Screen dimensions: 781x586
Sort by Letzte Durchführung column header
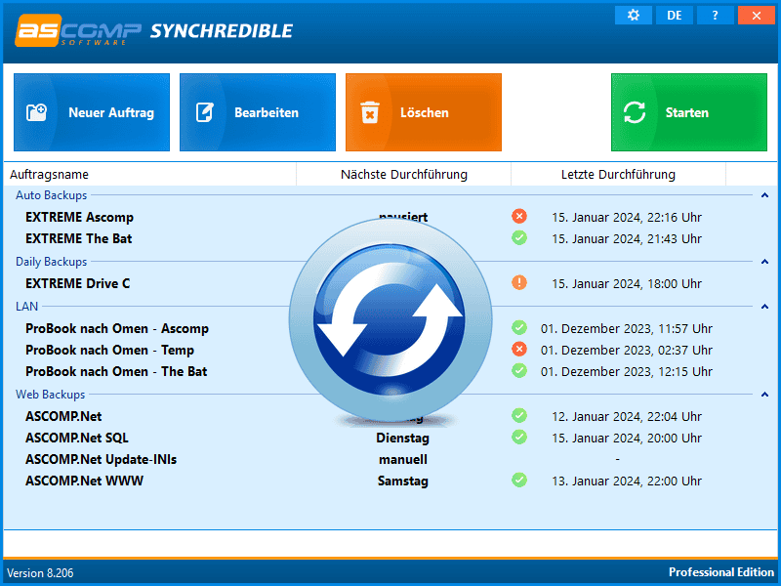(x=618, y=175)
